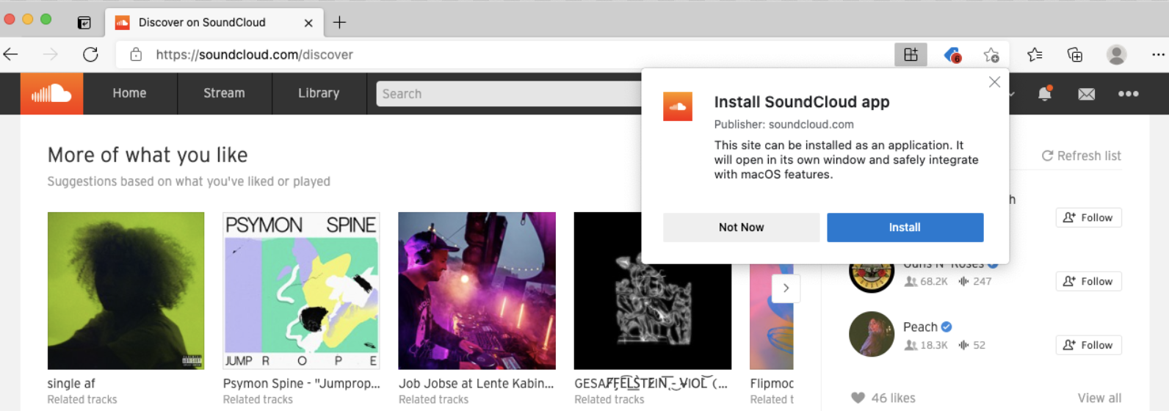Click Related tracks under single af
This screenshot has width=1169, height=411.
pyautogui.click(x=82, y=399)
